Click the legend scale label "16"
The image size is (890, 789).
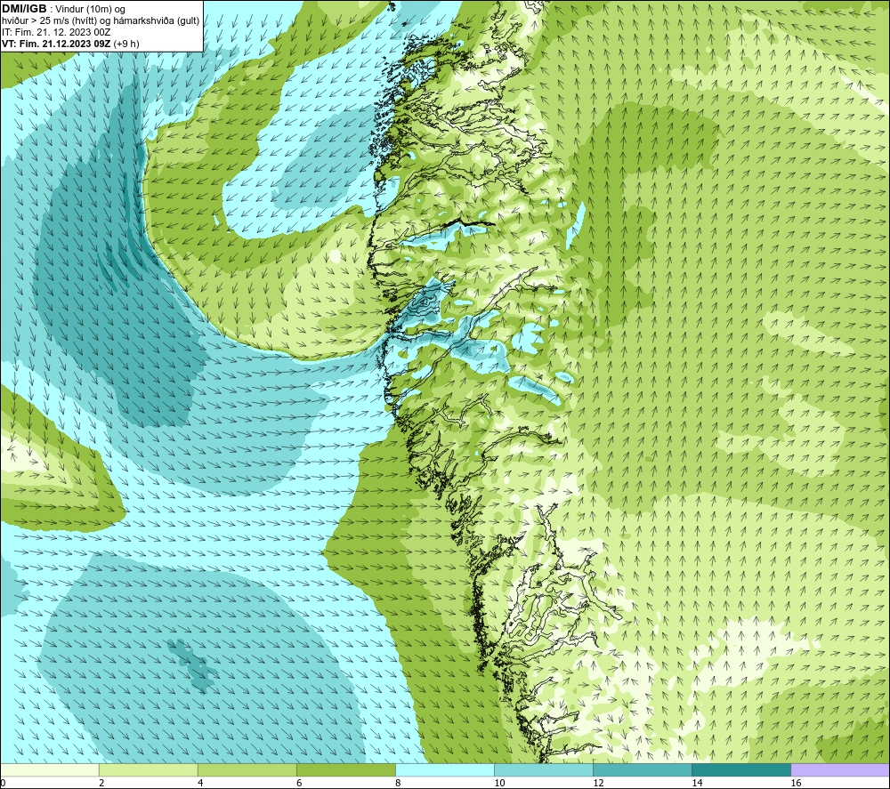coord(796,783)
